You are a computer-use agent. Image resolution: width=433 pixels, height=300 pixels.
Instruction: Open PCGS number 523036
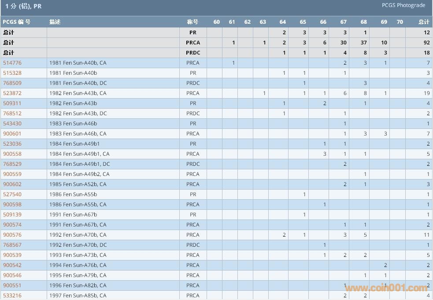point(12,144)
